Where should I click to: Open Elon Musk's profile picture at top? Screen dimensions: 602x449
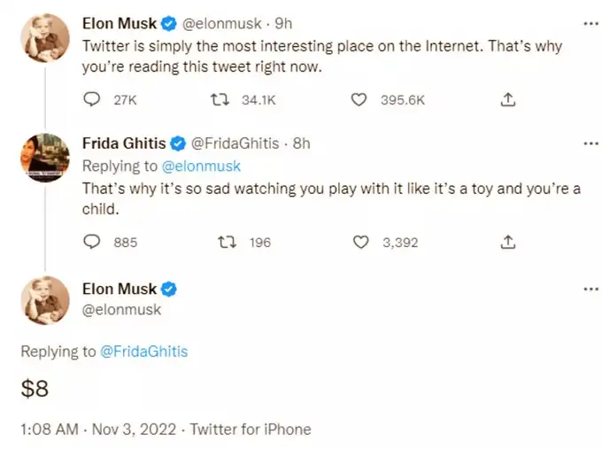point(45,38)
